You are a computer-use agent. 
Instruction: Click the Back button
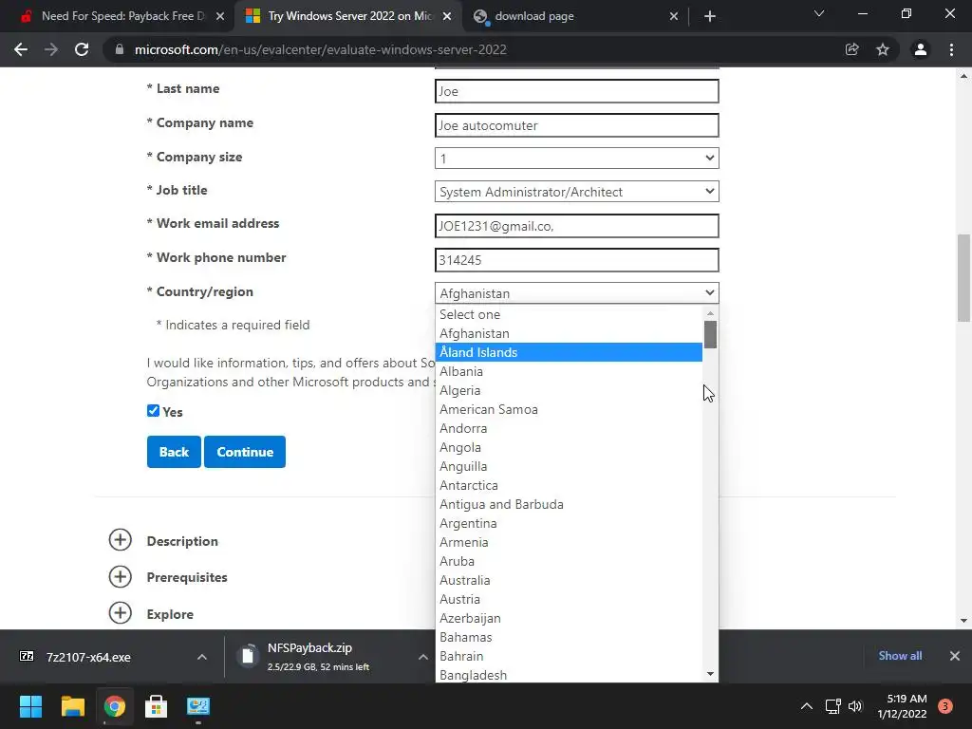[x=174, y=452]
